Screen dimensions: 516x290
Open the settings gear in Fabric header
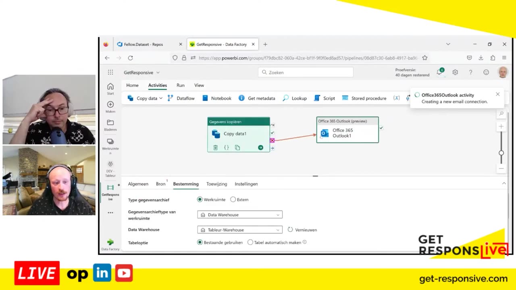pos(455,72)
